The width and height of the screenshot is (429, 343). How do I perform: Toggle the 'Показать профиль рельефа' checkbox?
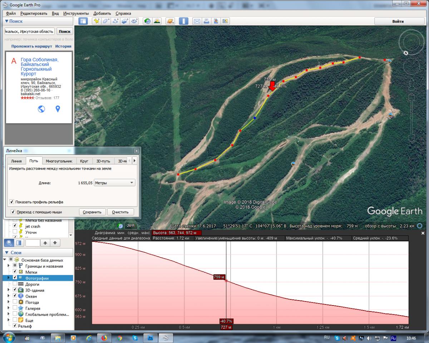pyautogui.click(x=12, y=202)
